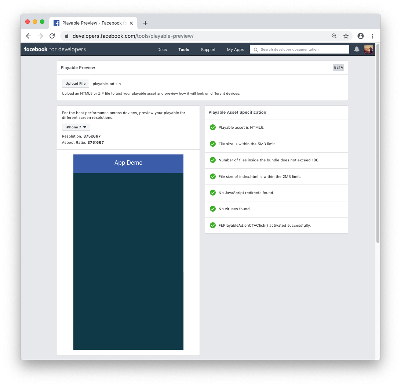Viewport: 401px width, 387px height.
Task: Select the Playable Preview browser tab
Action: (93, 23)
